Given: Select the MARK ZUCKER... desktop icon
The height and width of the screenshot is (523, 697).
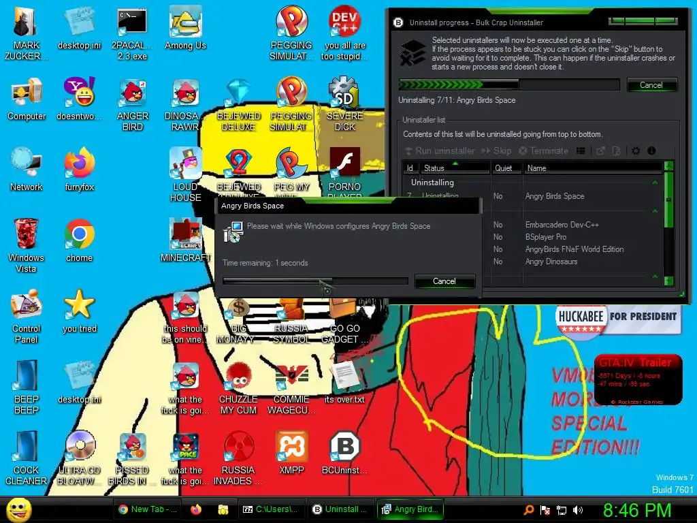Looking at the screenshot, I should tap(26, 34).
